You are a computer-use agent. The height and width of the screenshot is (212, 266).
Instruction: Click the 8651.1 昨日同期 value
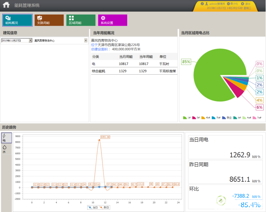(x=240, y=179)
